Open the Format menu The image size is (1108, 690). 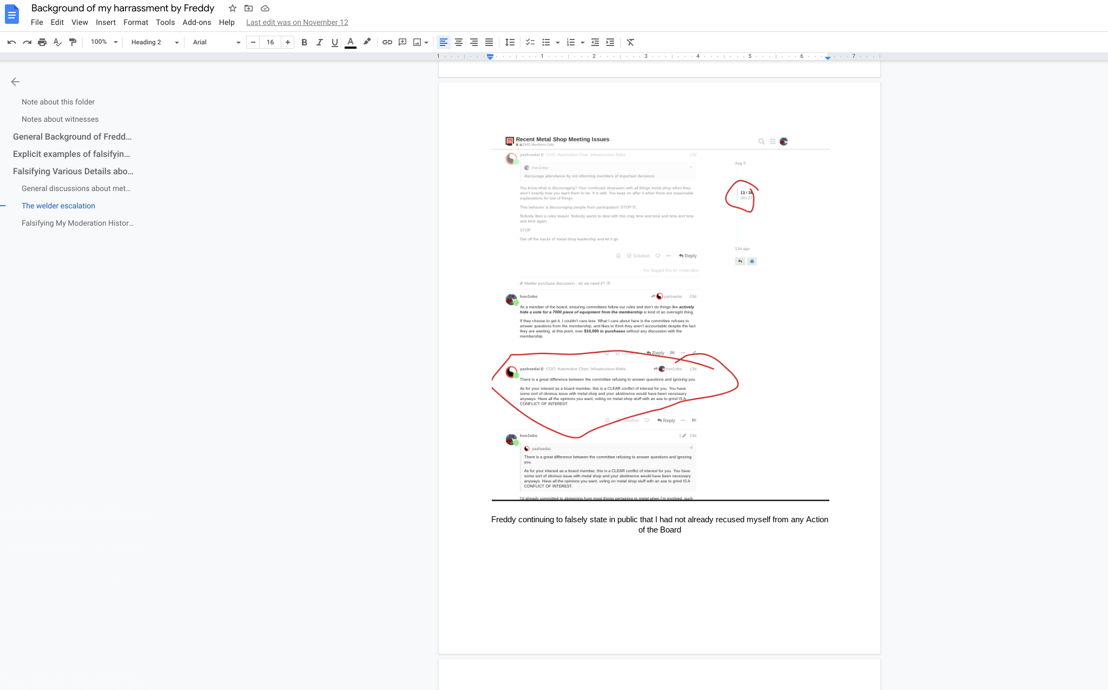tap(135, 22)
